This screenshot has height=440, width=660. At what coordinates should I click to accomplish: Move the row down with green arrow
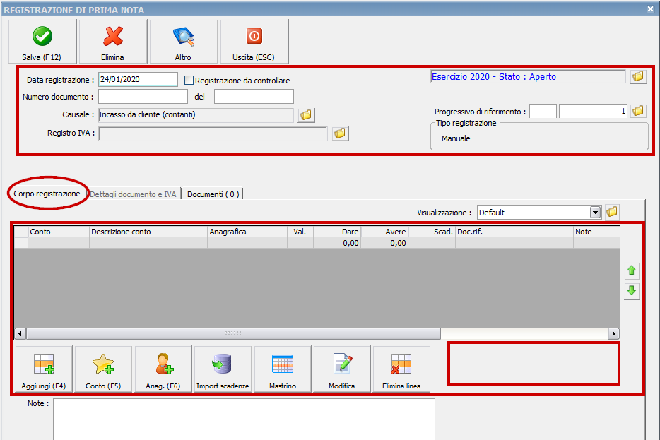pyautogui.click(x=632, y=290)
